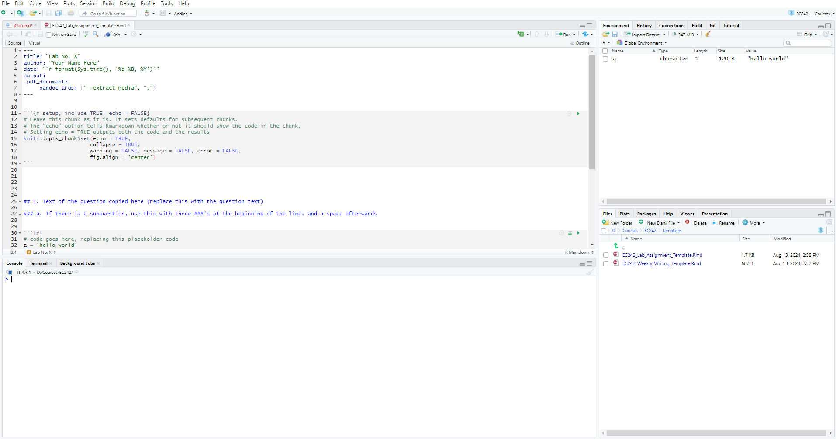
Task: Clear environment objects with broom icon
Action: click(708, 34)
